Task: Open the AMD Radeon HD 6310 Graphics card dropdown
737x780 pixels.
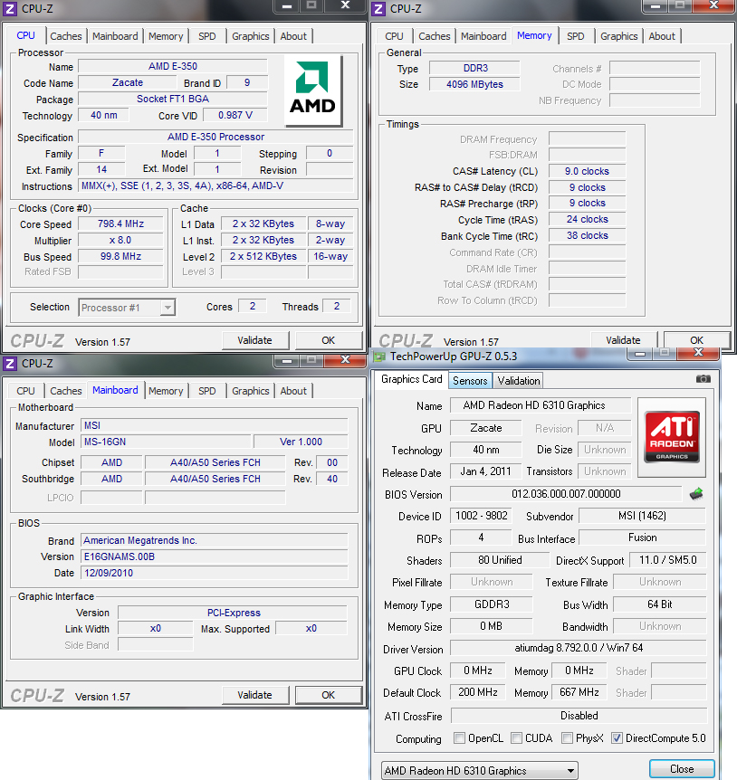Action: [479, 771]
